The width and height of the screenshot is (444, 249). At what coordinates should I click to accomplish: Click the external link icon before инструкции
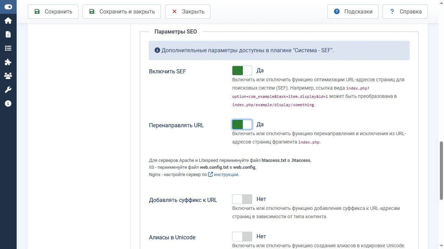(211, 175)
